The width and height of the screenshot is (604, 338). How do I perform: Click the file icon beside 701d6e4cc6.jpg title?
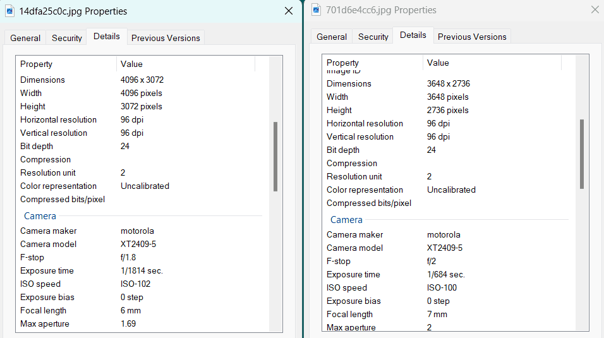point(317,9)
